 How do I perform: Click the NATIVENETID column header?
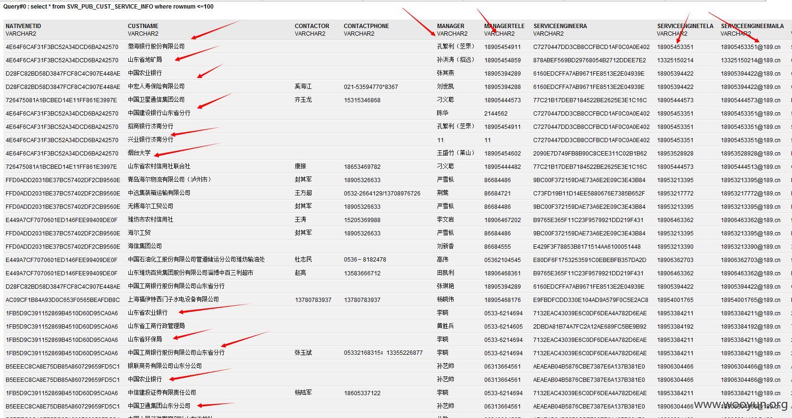[23, 26]
